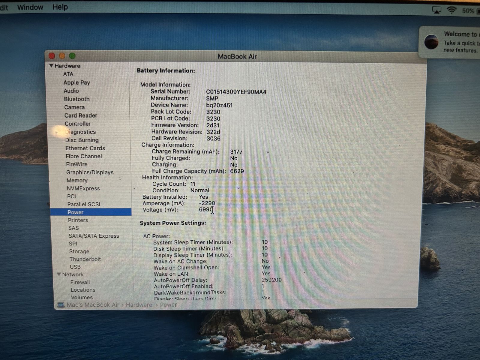This screenshot has width=480, height=360.
Task: Click Mac's MacBook Air in path bar
Action: tap(93, 305)
